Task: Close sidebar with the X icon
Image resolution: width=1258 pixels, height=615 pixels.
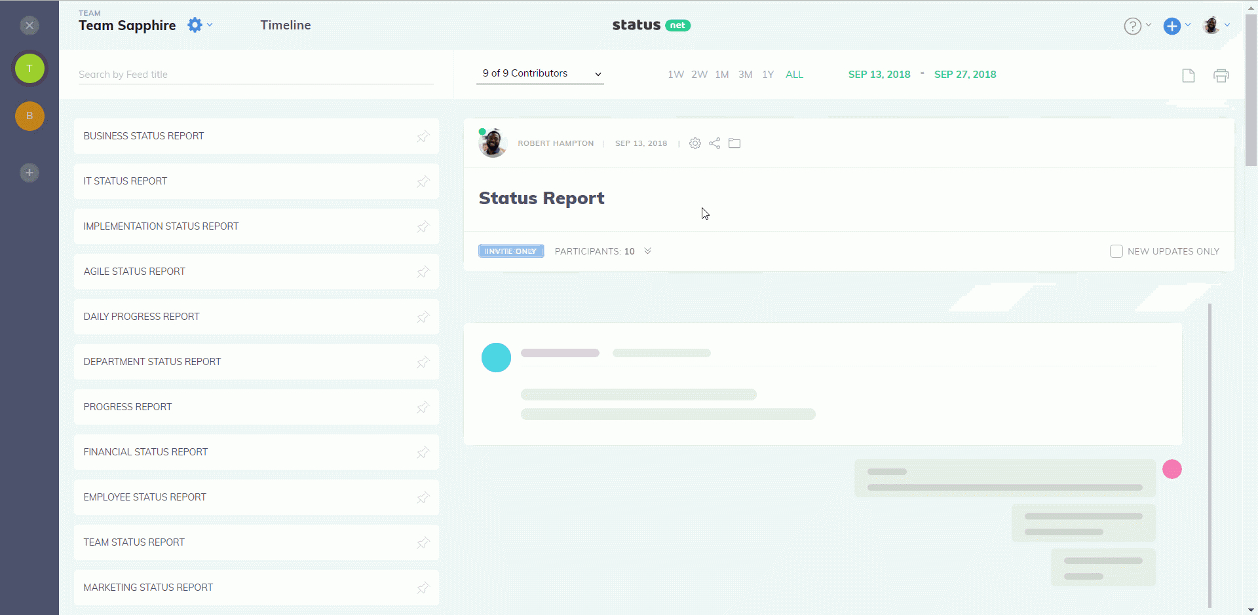Action: [29, 26]
